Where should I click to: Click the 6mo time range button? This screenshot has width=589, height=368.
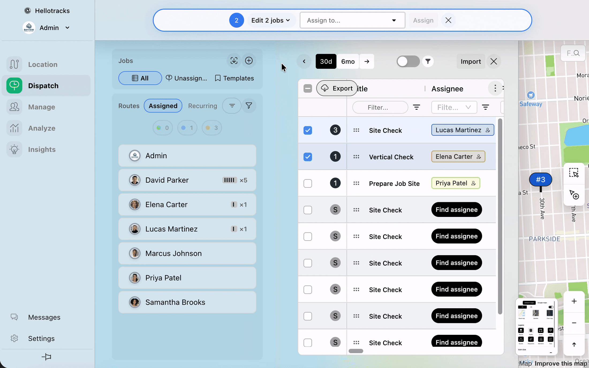pyautogui.click(x=348, y=61)
